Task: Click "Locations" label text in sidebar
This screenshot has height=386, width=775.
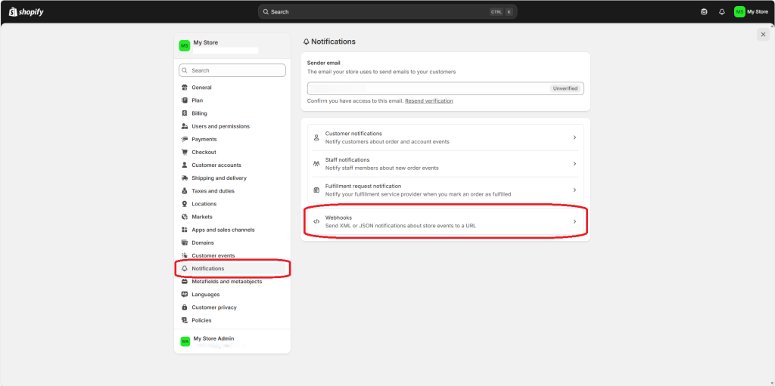Action: click(x=204, y=204)
